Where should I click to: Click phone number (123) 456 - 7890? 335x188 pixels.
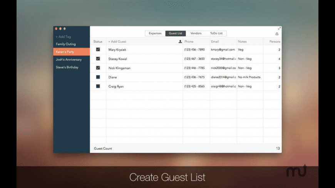(x=194, y=49)
